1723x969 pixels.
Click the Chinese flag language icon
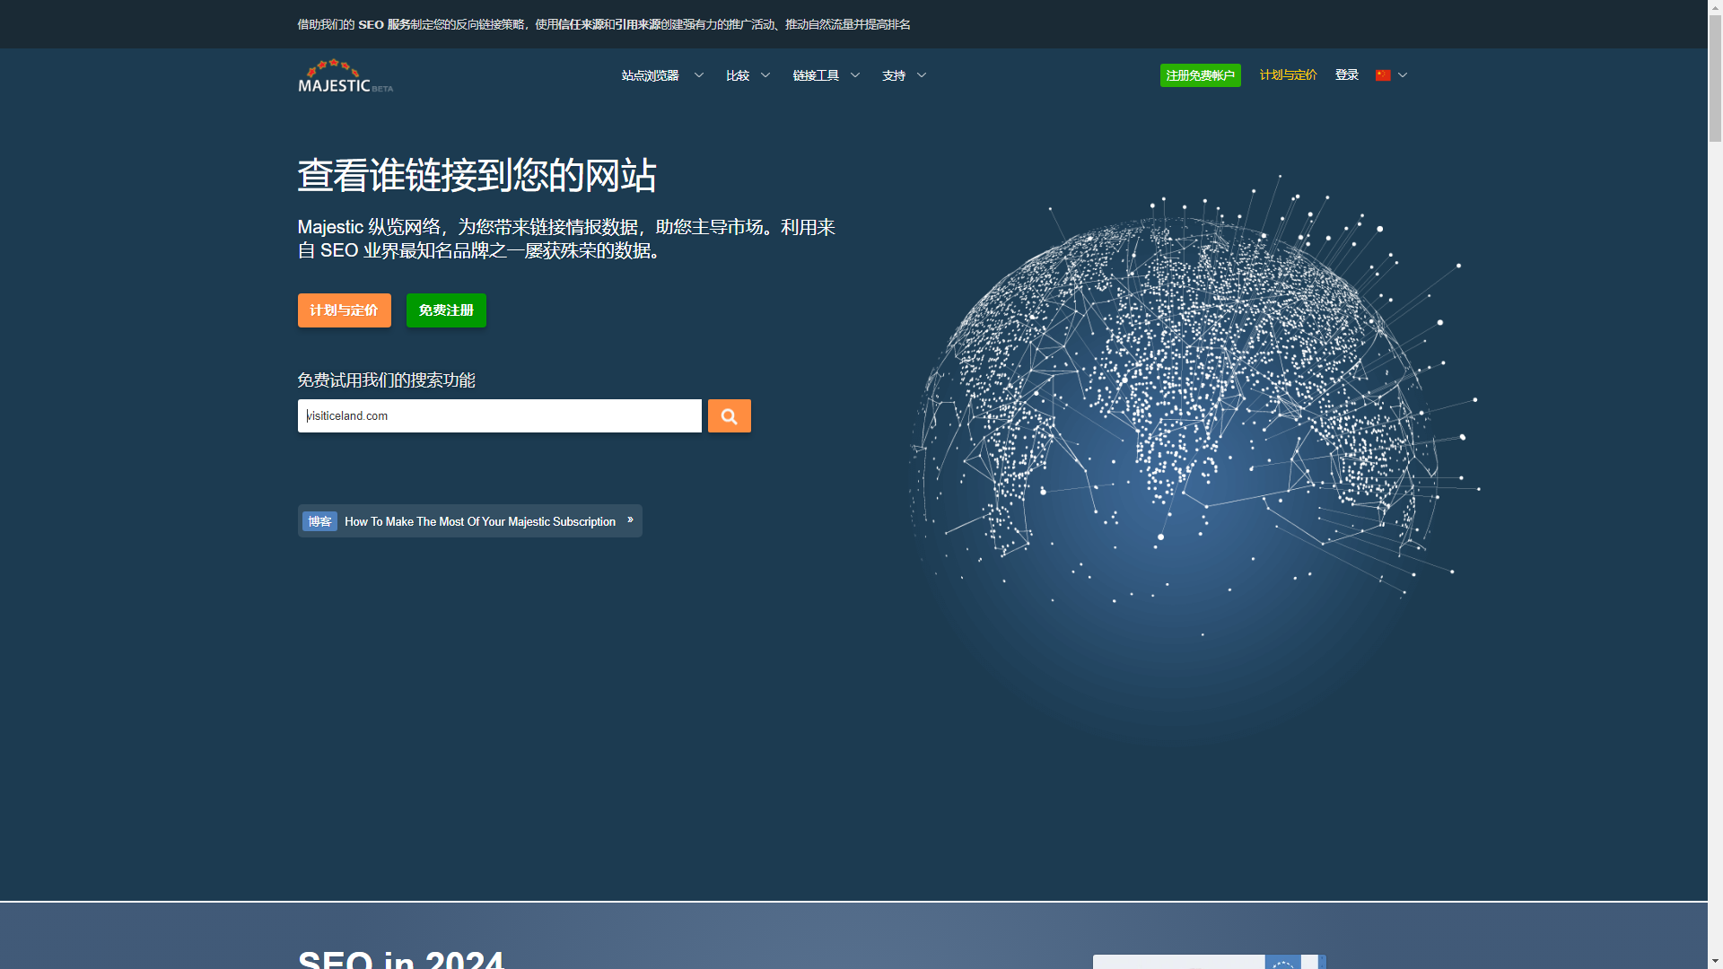click(1383, 75)
